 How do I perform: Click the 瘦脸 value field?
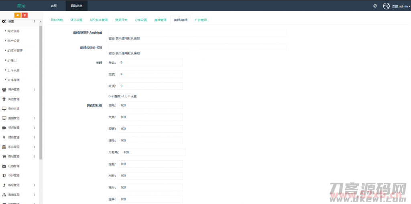(x=150, y=164)
